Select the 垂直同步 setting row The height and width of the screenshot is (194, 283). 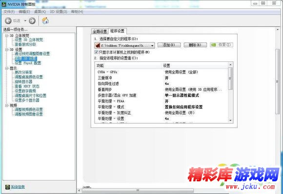[x=162, y=89]
